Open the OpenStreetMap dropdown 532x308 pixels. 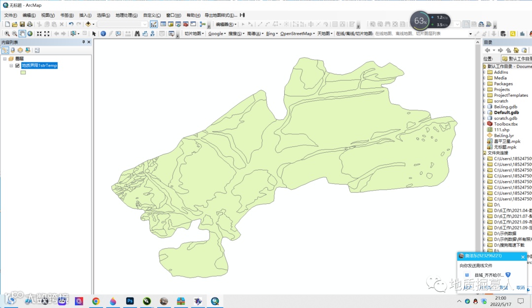[298, 33]
